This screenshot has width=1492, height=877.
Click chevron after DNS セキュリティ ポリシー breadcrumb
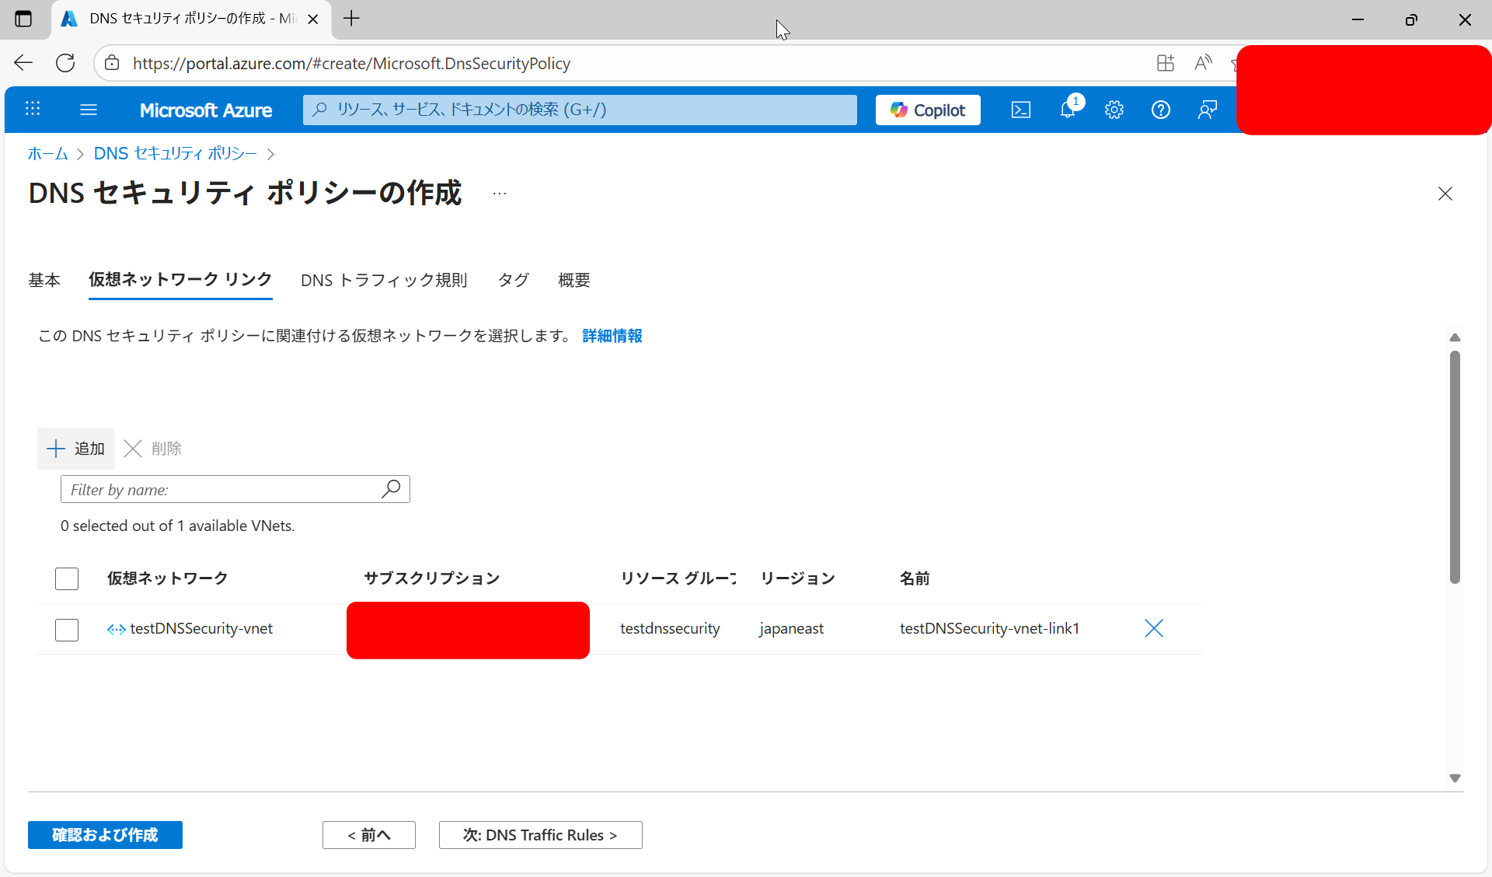tap(270, 154)
